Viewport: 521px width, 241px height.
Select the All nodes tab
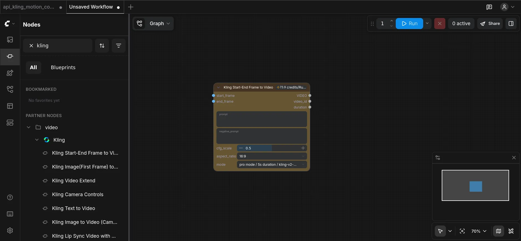pos(34,68)
